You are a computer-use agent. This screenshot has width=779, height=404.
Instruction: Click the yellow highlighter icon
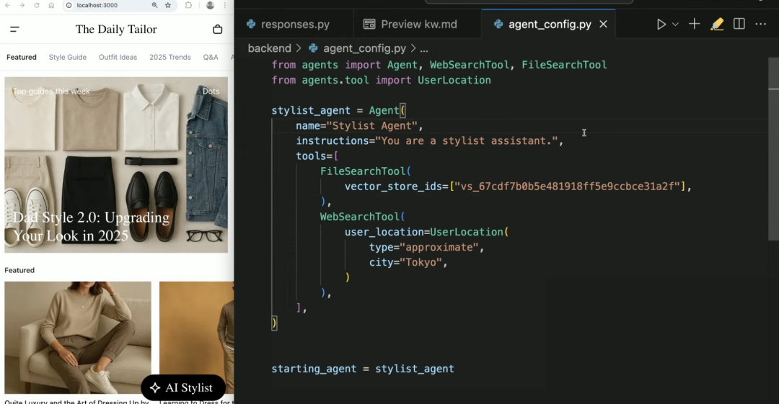coord(716,24)
